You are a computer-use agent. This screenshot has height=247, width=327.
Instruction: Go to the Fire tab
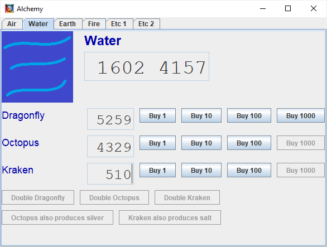click(x=94, y=24)
